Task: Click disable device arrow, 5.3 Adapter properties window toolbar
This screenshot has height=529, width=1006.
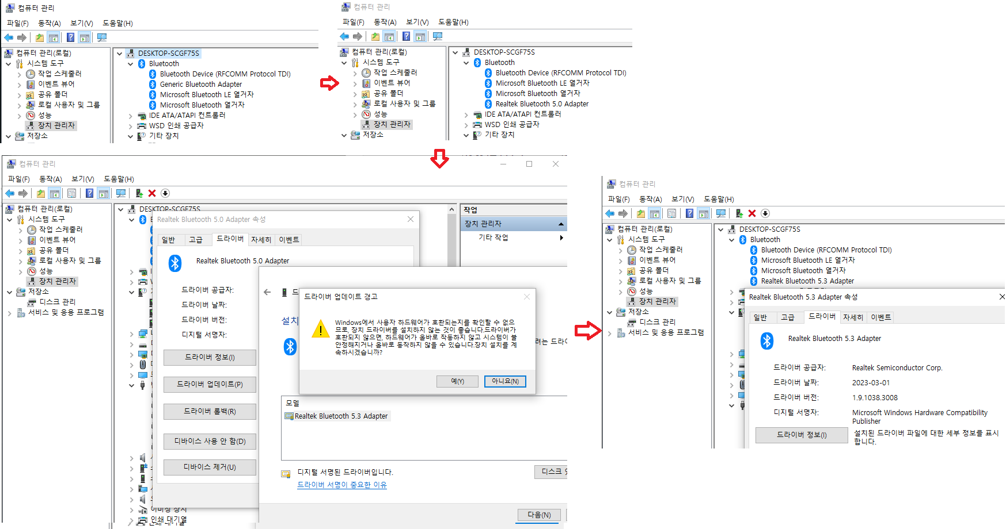Action: (x=765, y=213)
